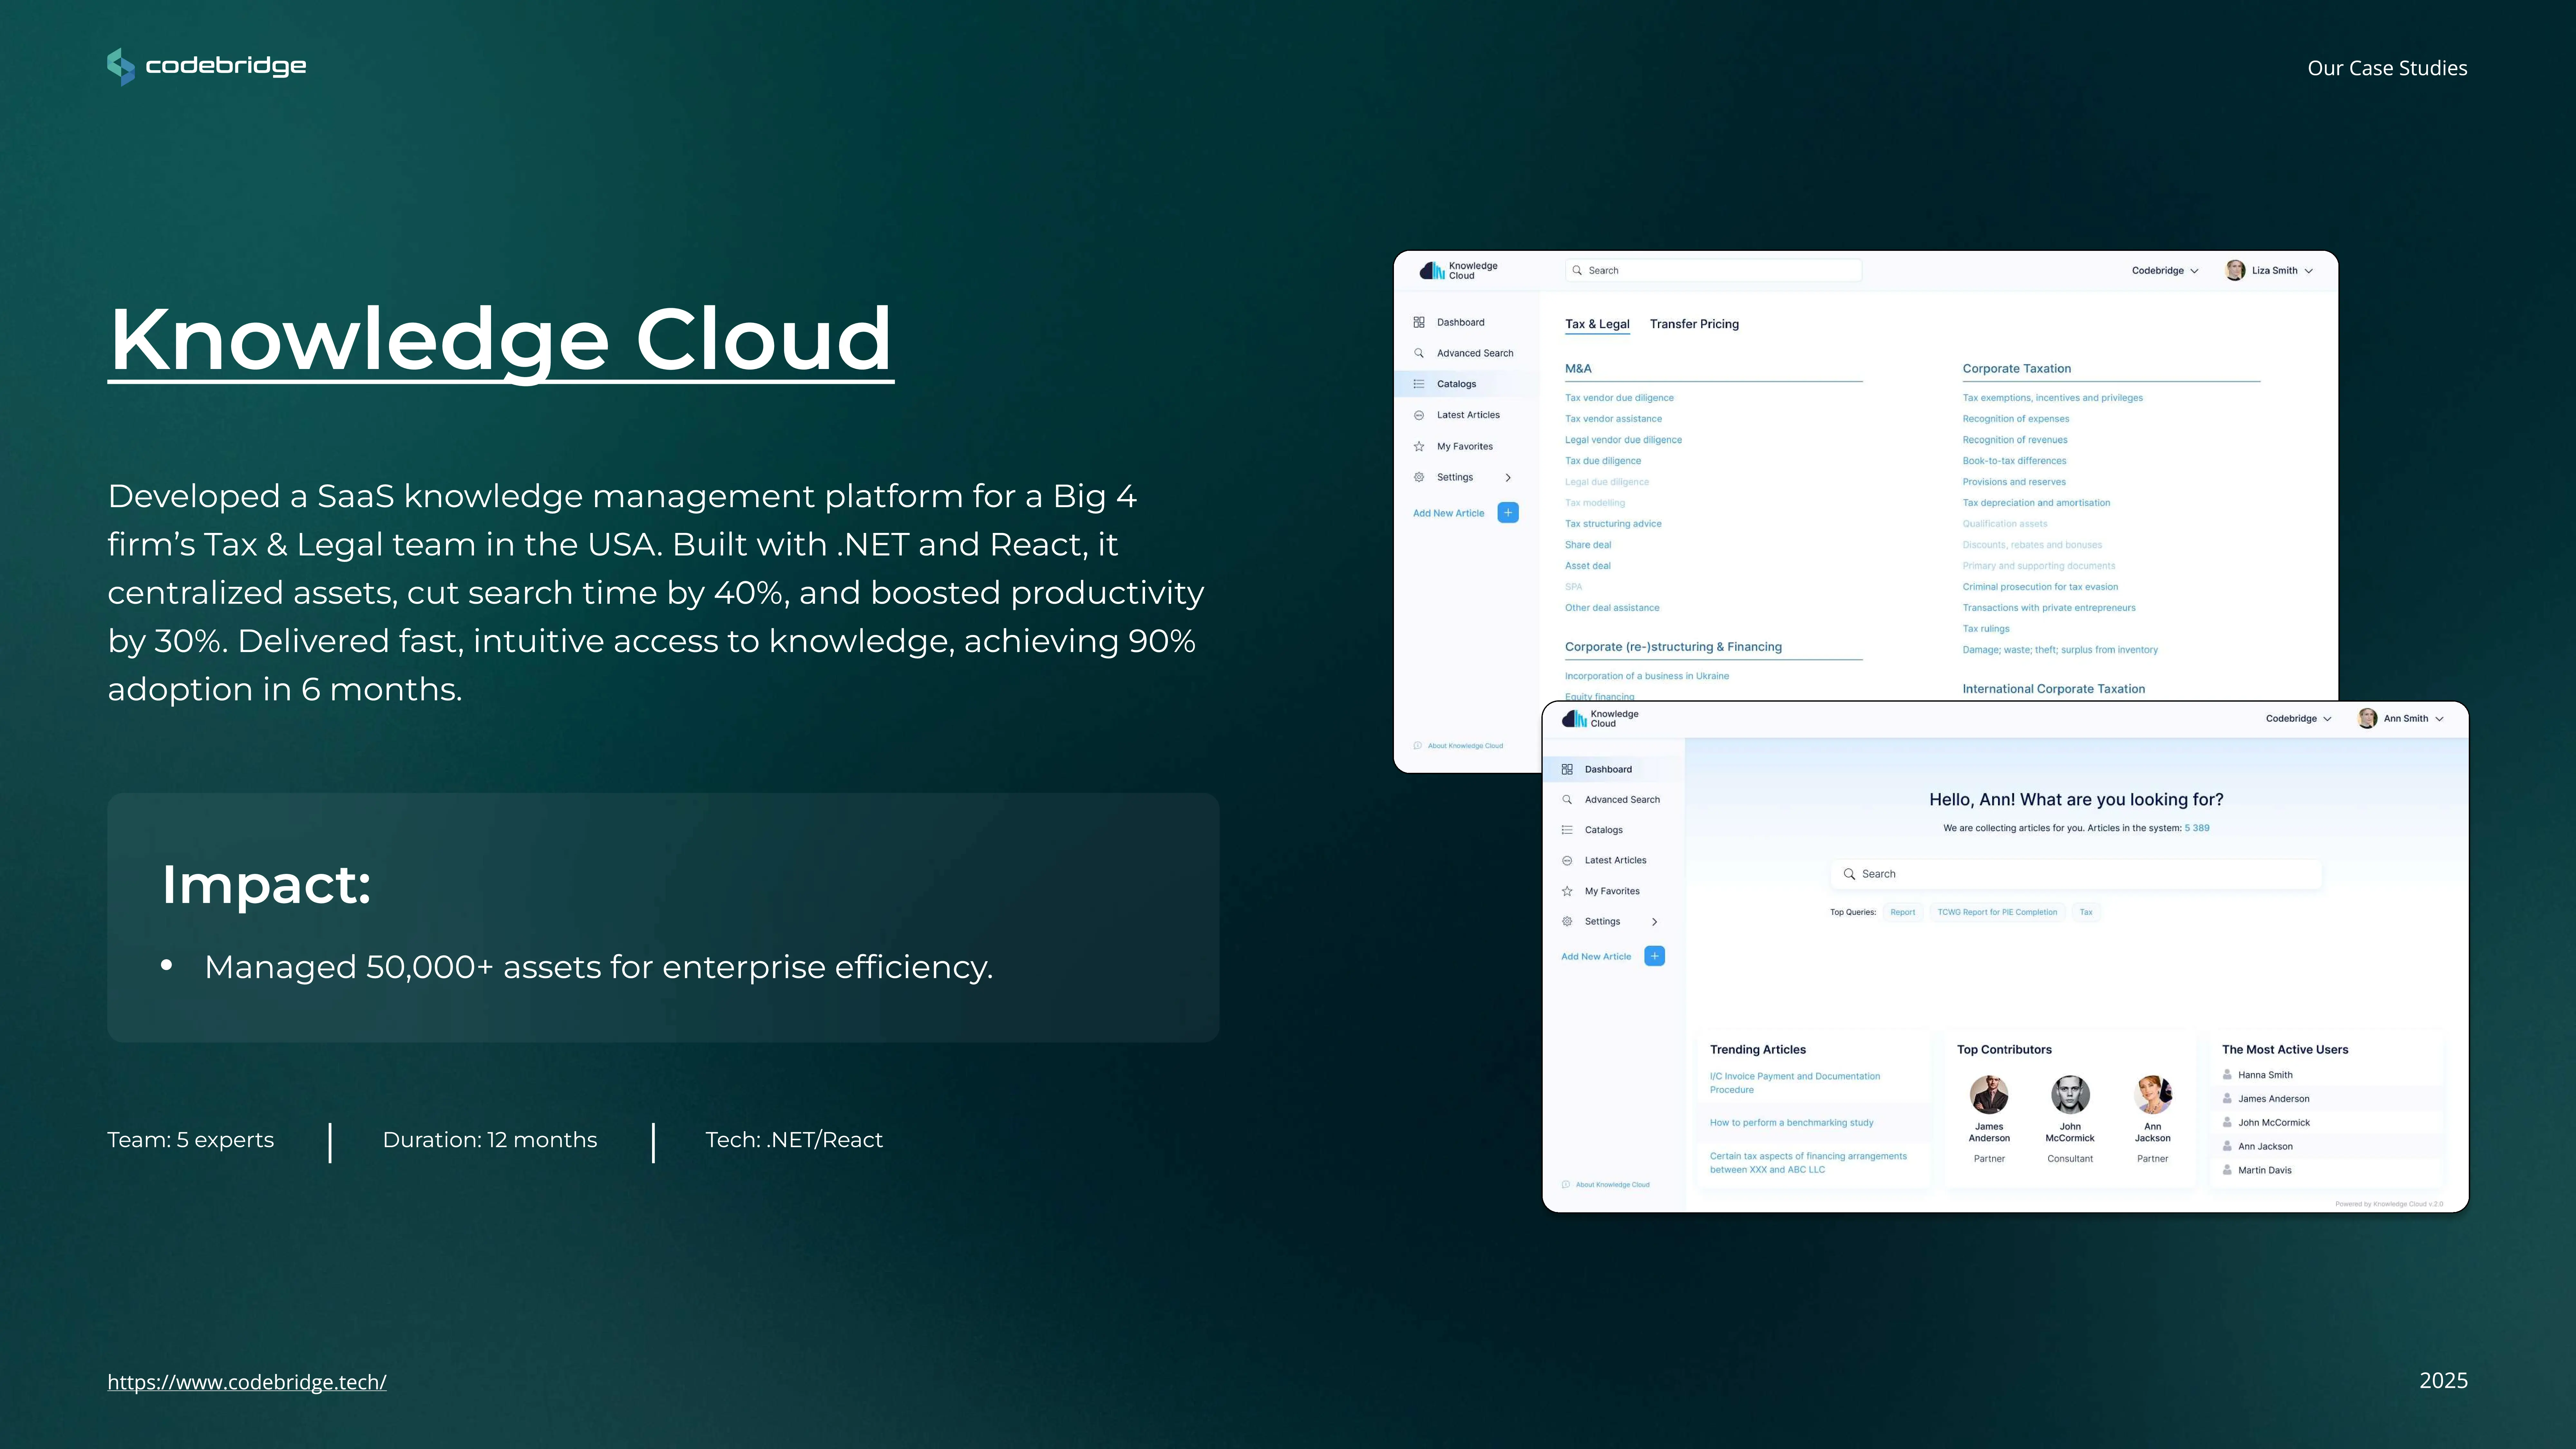The image size is (2576, 1449).
Task: Click Settings gear in Catalogs window sidebar
Action: pos(1419,477)
